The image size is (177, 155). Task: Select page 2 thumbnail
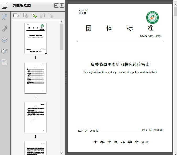click(35, 78)
